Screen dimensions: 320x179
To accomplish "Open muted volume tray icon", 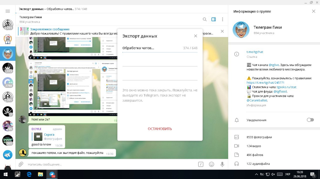I will coord(273,174).
